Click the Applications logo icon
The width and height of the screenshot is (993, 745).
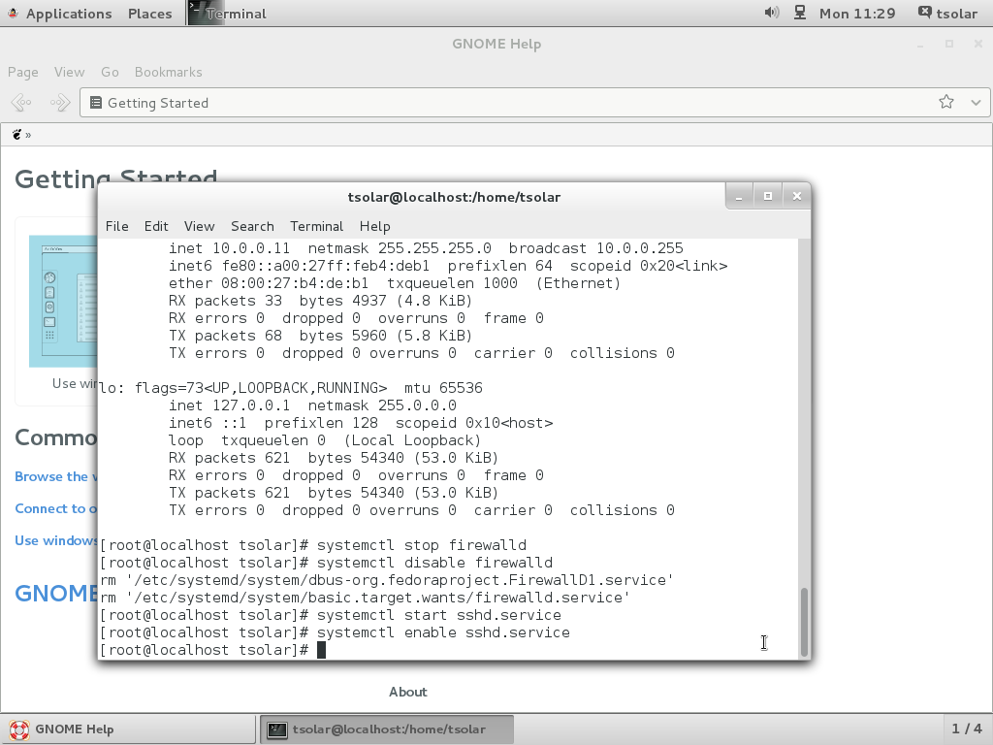(x=13, y=13)
